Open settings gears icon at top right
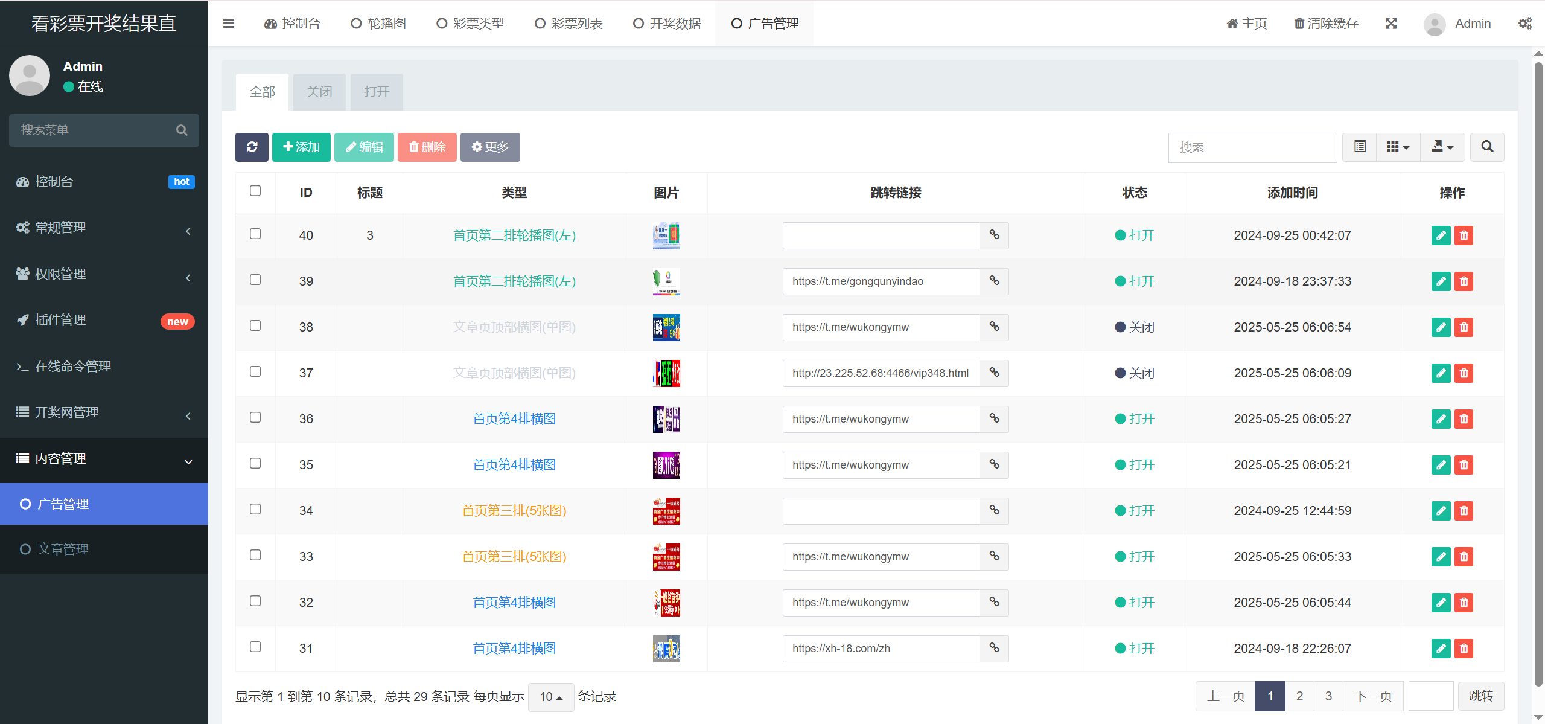The height and width of the screenshot is (724, 1545). [1525, 24]
